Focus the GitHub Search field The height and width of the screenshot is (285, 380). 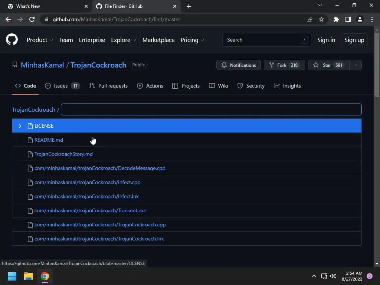[266, 40]
